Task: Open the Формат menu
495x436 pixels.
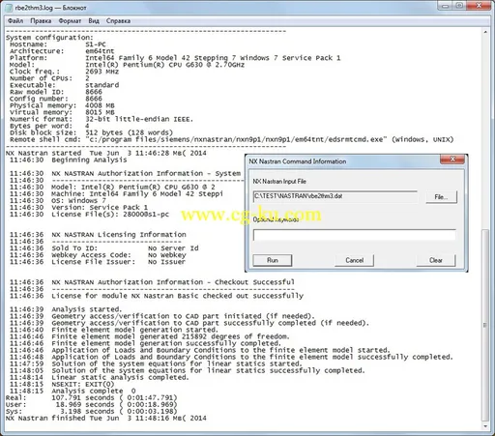Action: tap(70, 21)
